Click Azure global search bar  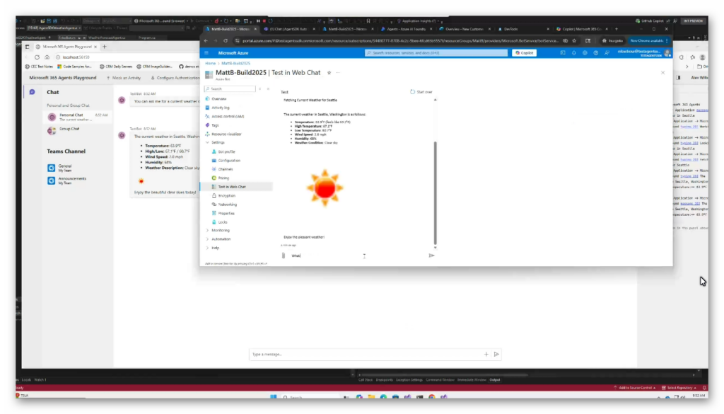coord(436,52)
